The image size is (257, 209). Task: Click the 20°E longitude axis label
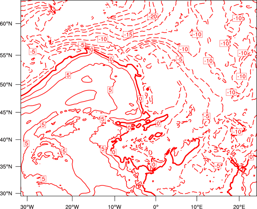pos(239,206)
